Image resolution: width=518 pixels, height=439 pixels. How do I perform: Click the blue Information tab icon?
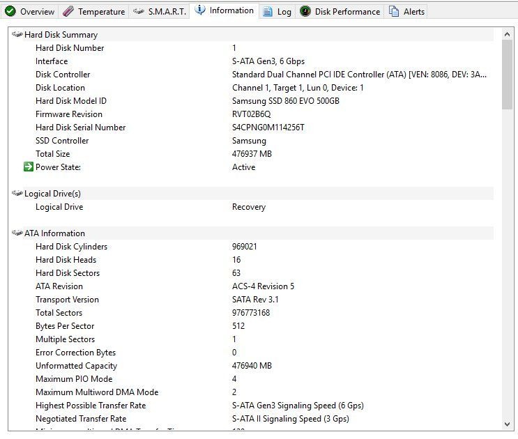click(200, 10)
